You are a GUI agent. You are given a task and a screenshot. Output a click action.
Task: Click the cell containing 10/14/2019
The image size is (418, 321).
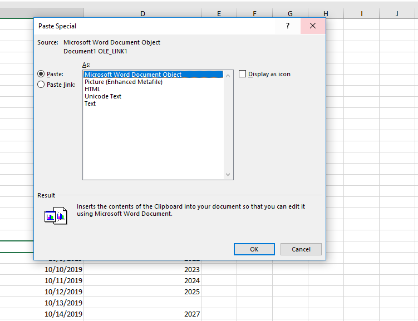click(x=42, y=314)
